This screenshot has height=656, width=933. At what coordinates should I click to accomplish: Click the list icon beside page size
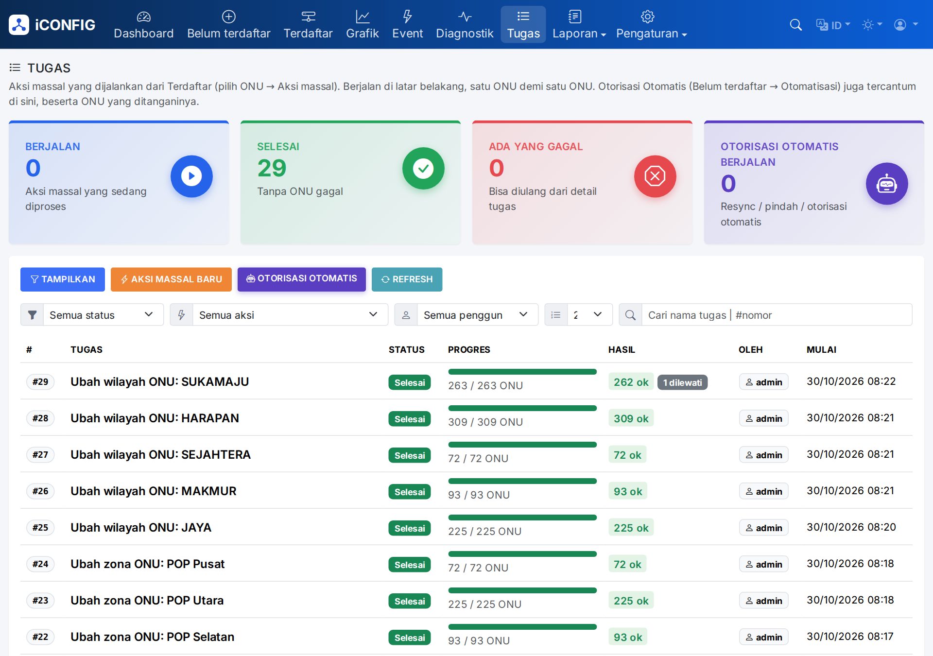click(x=556, y=315)
